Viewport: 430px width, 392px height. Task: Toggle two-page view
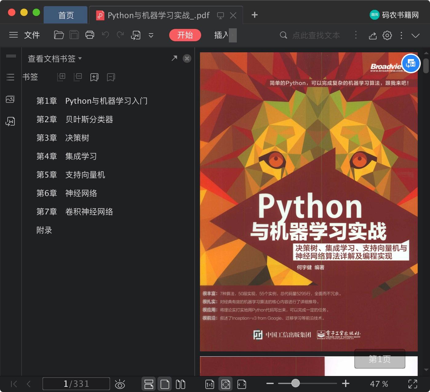point(181,384)
